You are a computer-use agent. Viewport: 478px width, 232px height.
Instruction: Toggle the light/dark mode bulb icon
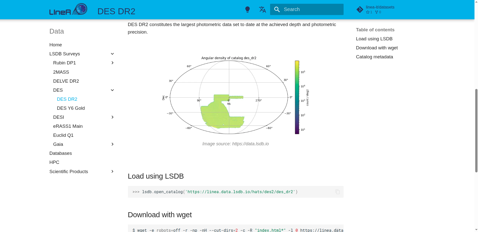247,10
